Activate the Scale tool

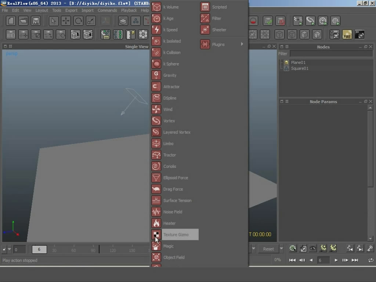(91, 21)
